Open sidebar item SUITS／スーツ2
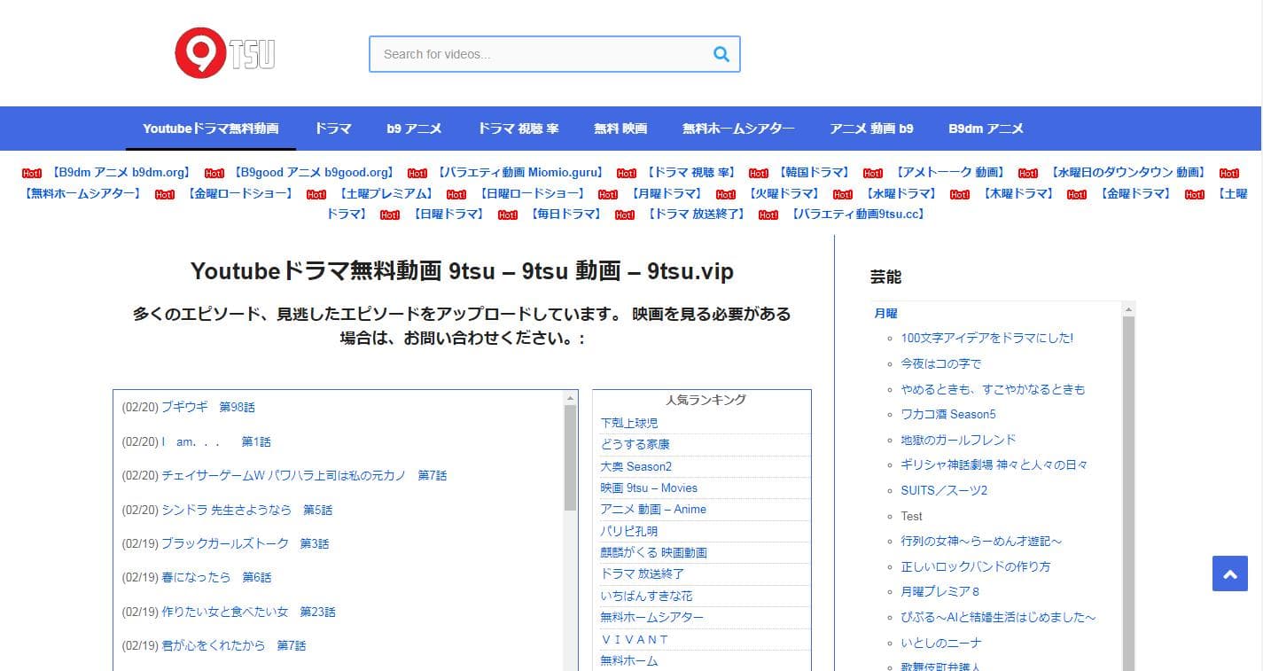This screenshot has width=1263, height=671. [944, 490]
